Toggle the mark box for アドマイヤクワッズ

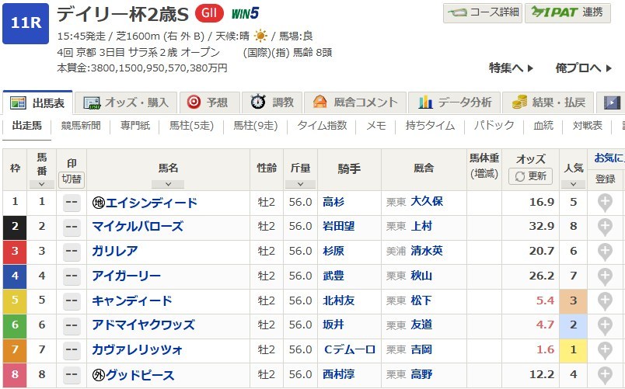(72, 325)
